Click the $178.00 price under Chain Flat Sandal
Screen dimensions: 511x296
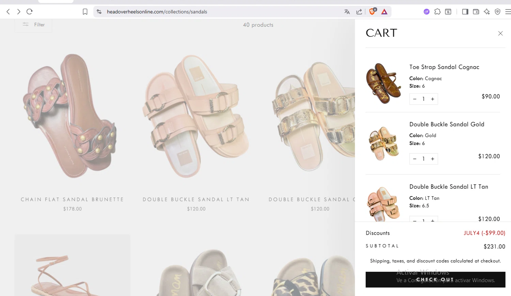(73, 209)
